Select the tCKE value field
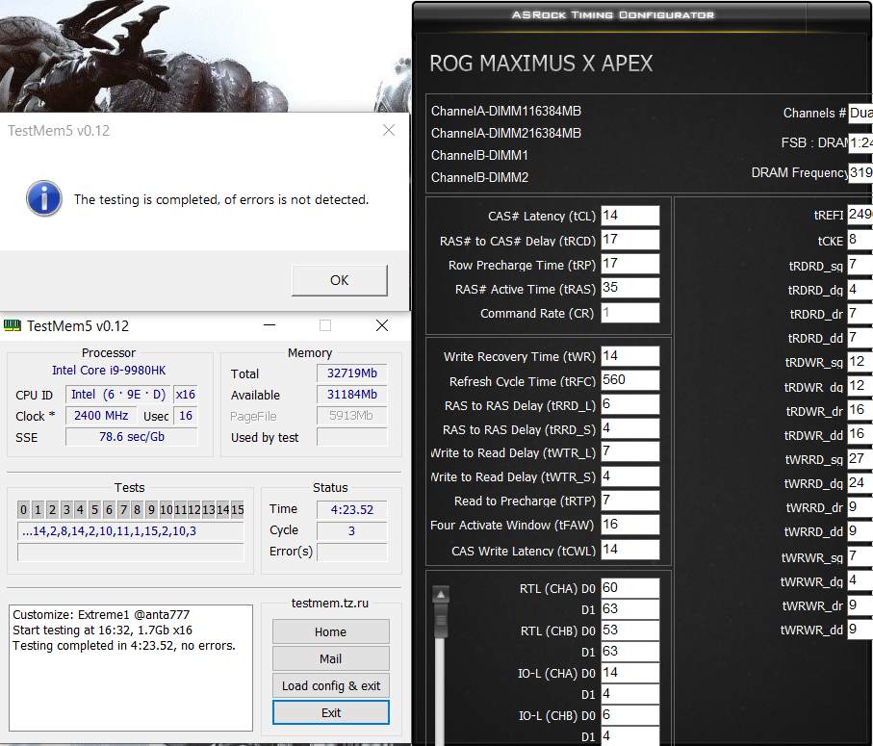This screenshot has width=873, height=746. 860,240
